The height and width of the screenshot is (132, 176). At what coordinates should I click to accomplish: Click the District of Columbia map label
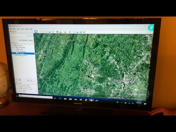pyautogui.click(x=124, y=81)
